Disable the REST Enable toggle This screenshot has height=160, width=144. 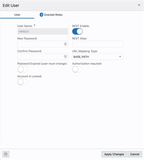click(77, 32)
